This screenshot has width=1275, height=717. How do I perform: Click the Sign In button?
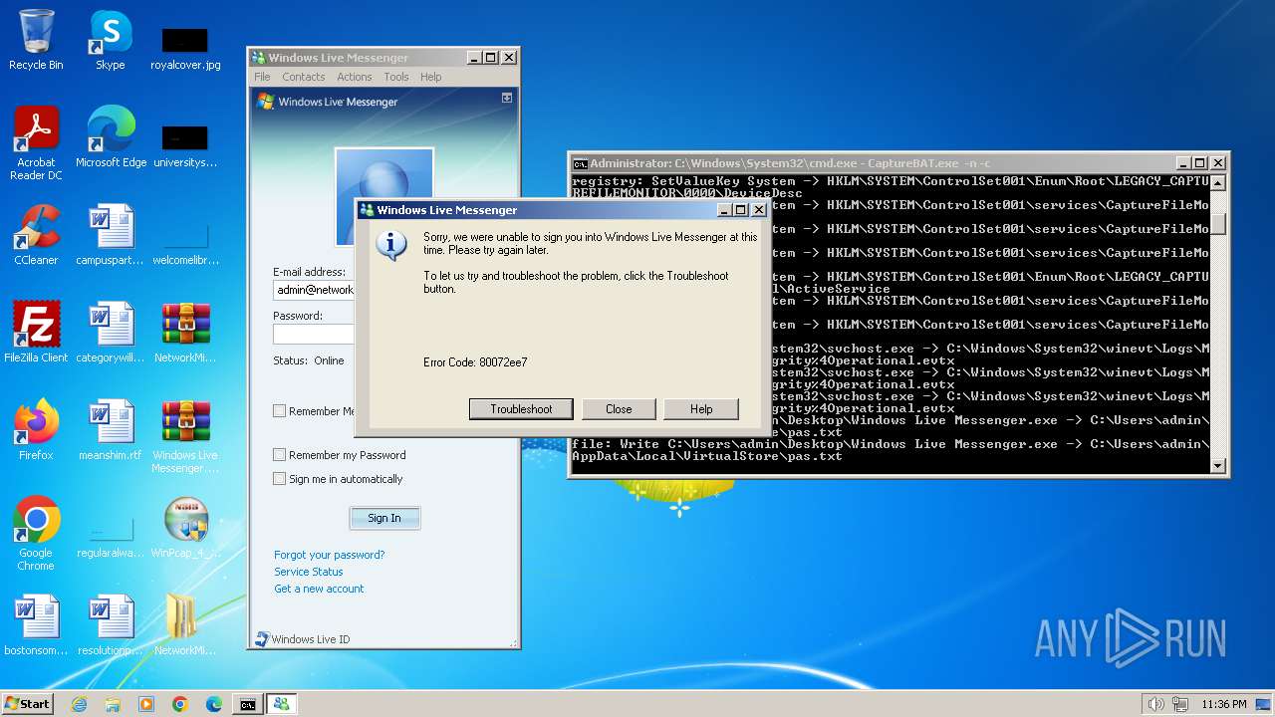[x=384, y=518]
